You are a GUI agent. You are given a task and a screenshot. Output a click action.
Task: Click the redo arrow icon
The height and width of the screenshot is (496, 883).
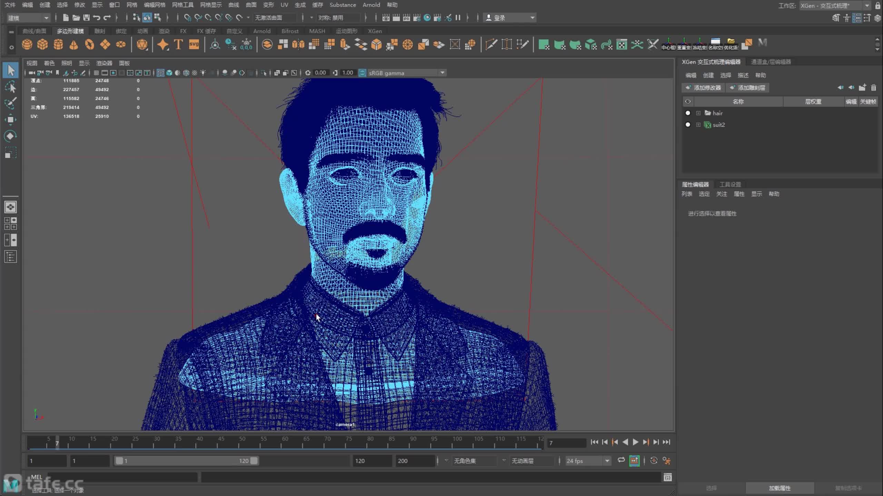[107, 18]
